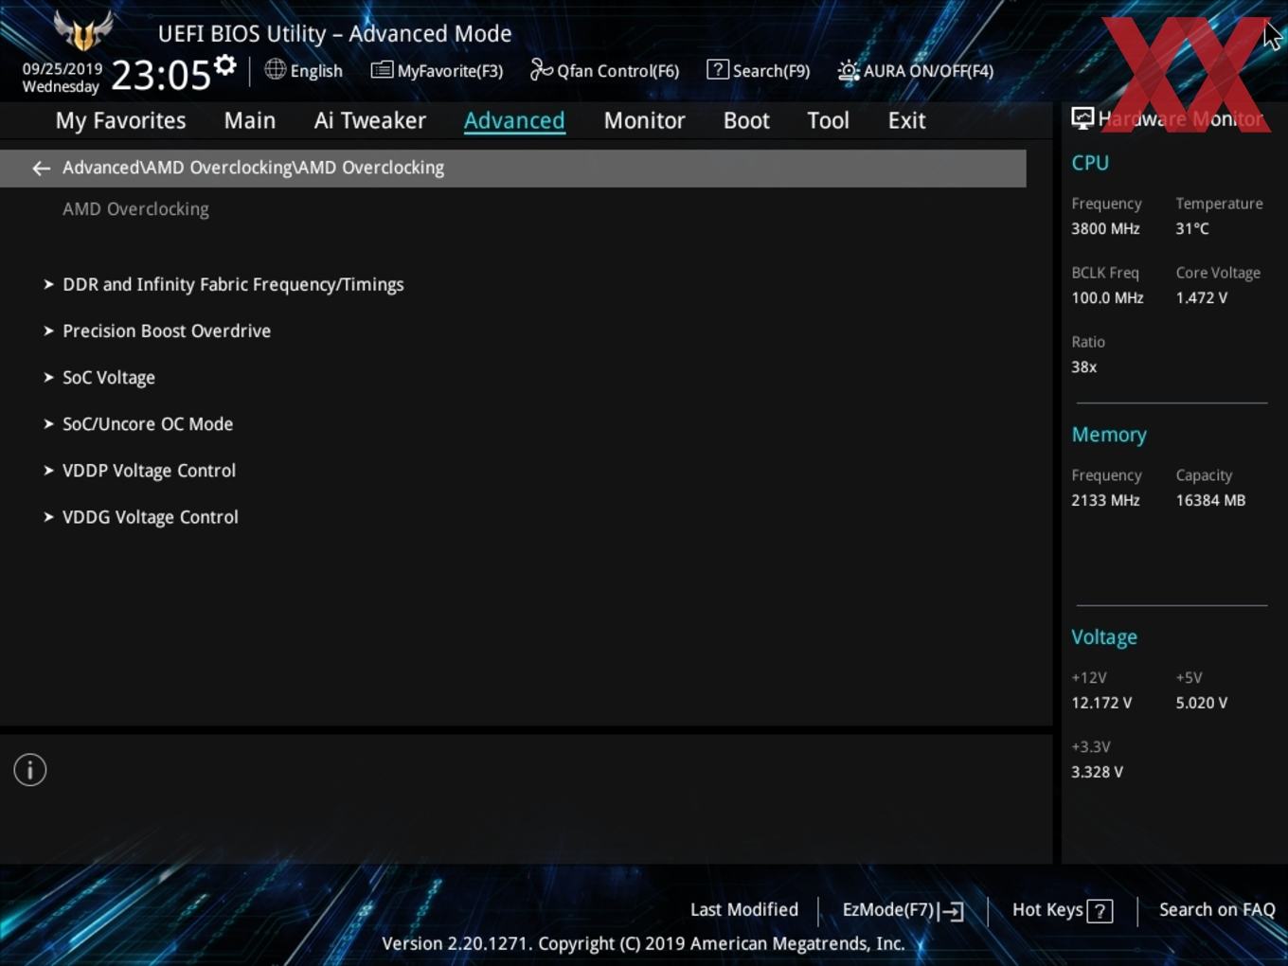This screenshot has width=1288, height=966.
Task: Switch to the Monitor tab
Action: coord(645,120)
